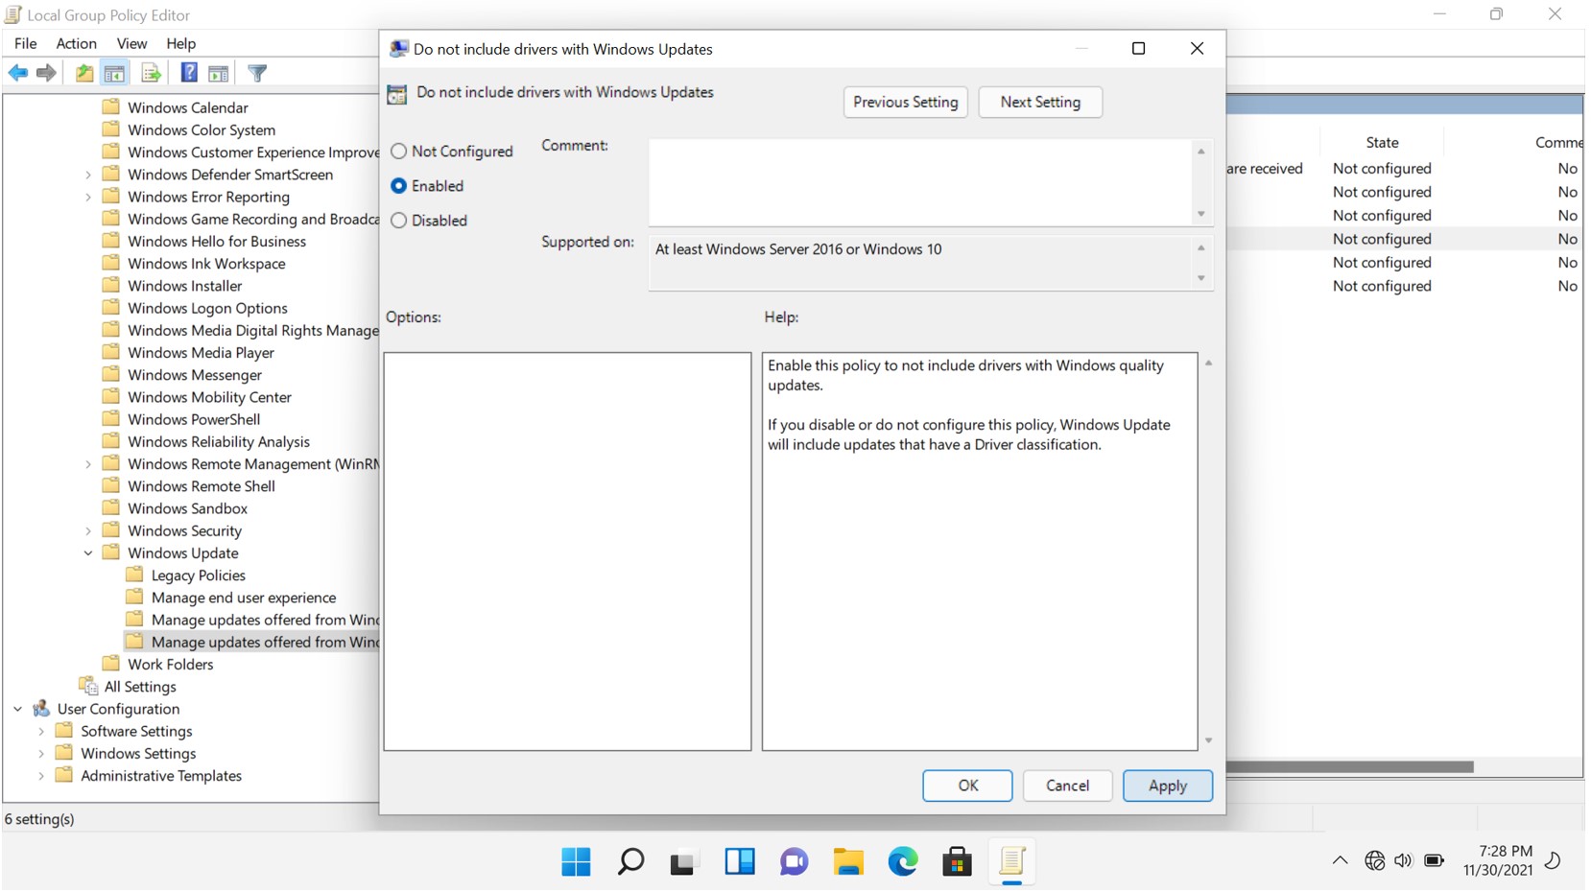Viewport: 1591px width, 892px height.
Task: Open the Action menu
Action: pyautogui.click(x=77, y=43)
